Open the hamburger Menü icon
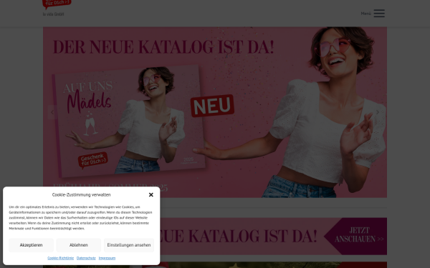 point(379,13)
